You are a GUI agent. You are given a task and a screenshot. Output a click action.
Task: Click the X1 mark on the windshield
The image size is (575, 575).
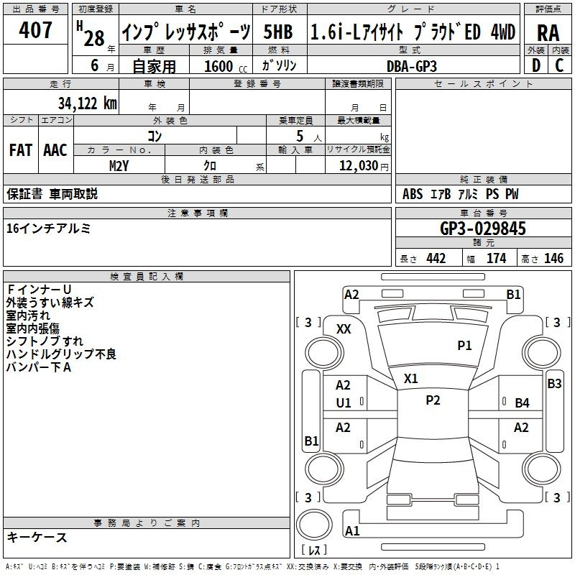coord(410,379)
